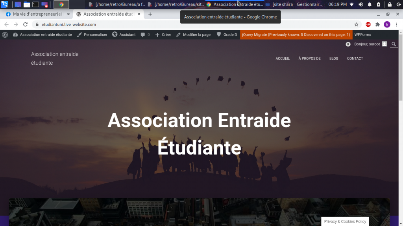
Task: Switch to the /home/retro/Bureau/a f... window
Action: pyautogui.click(x=117, y=4)
